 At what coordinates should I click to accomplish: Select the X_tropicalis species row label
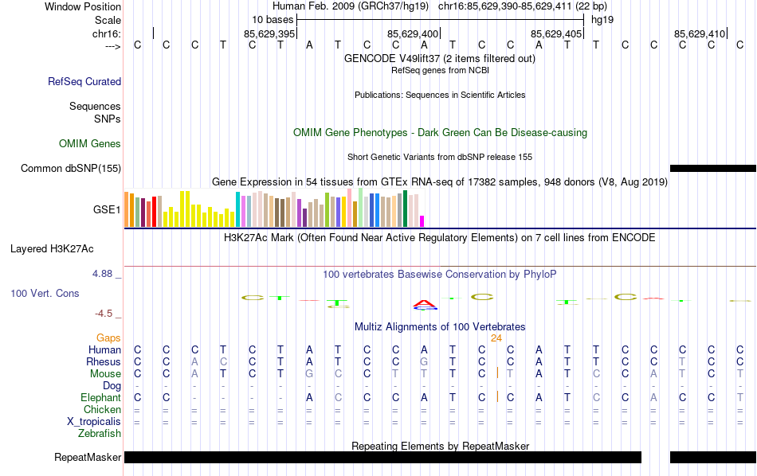point(94,422)
